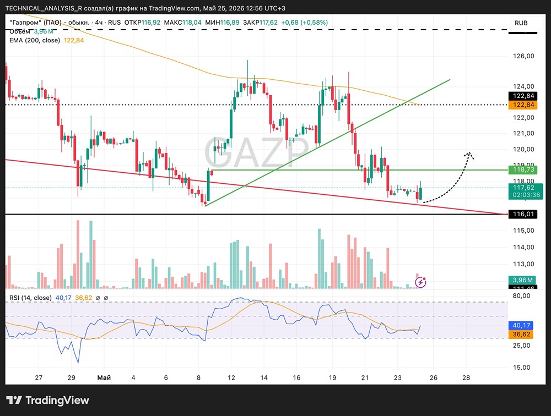
Task: Click the TECHNICAL_ANALYSIS_R author header text
Action: [44, 8]
